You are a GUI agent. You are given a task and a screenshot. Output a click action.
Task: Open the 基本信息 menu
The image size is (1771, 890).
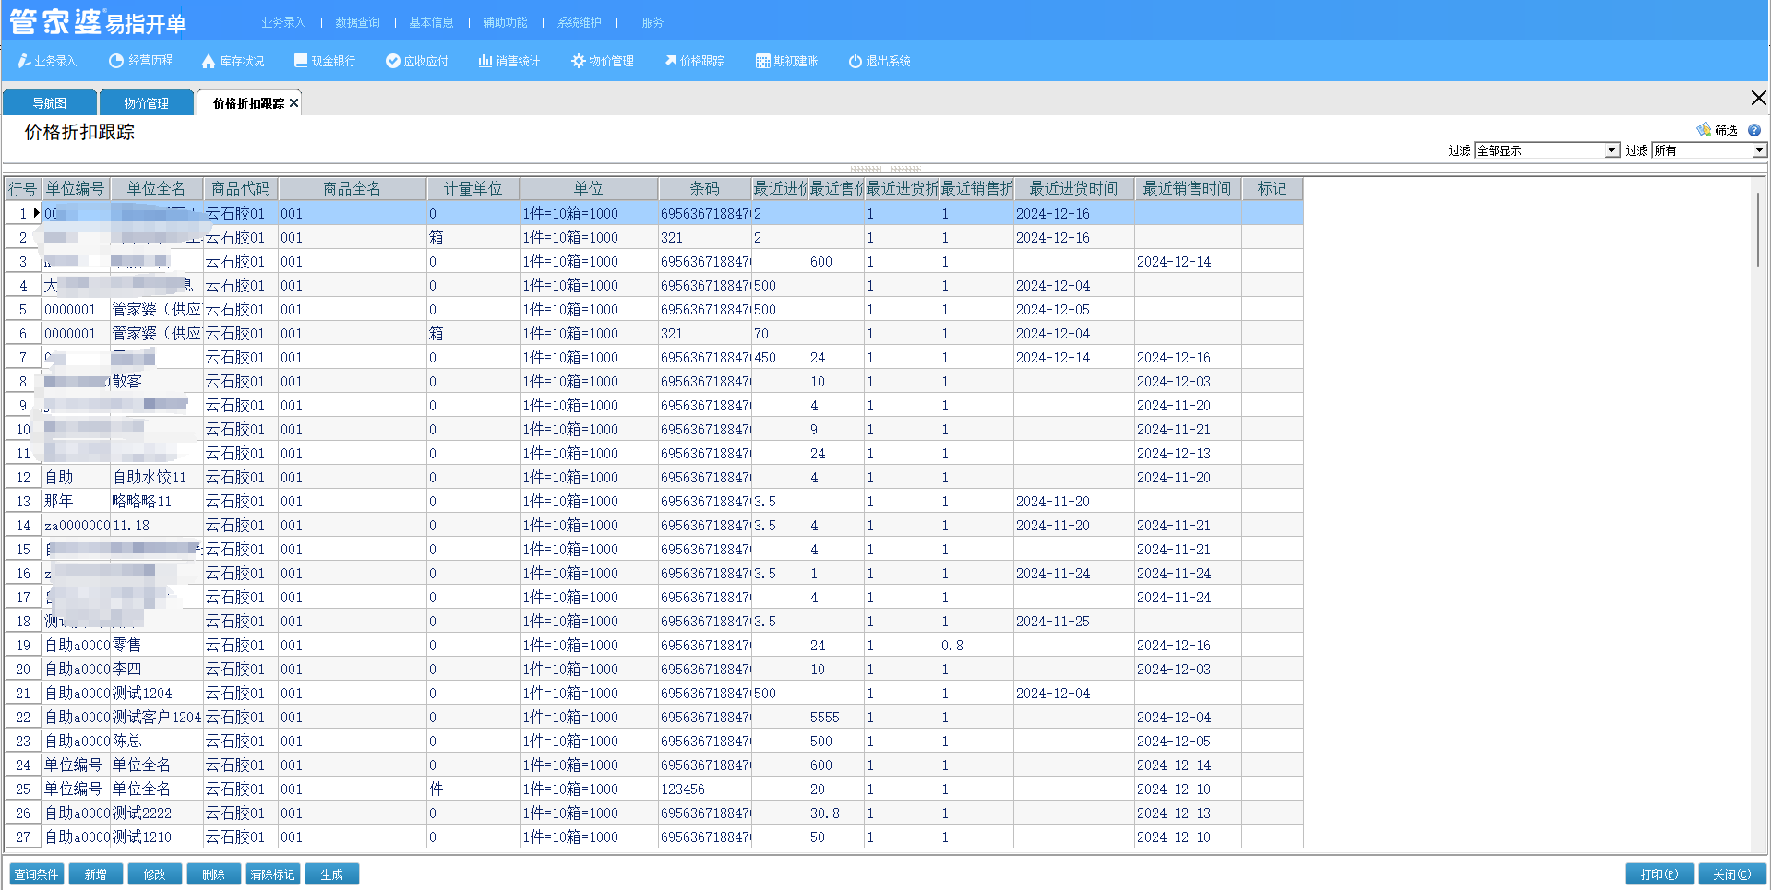pyautogui.click(x=431, y=22)
